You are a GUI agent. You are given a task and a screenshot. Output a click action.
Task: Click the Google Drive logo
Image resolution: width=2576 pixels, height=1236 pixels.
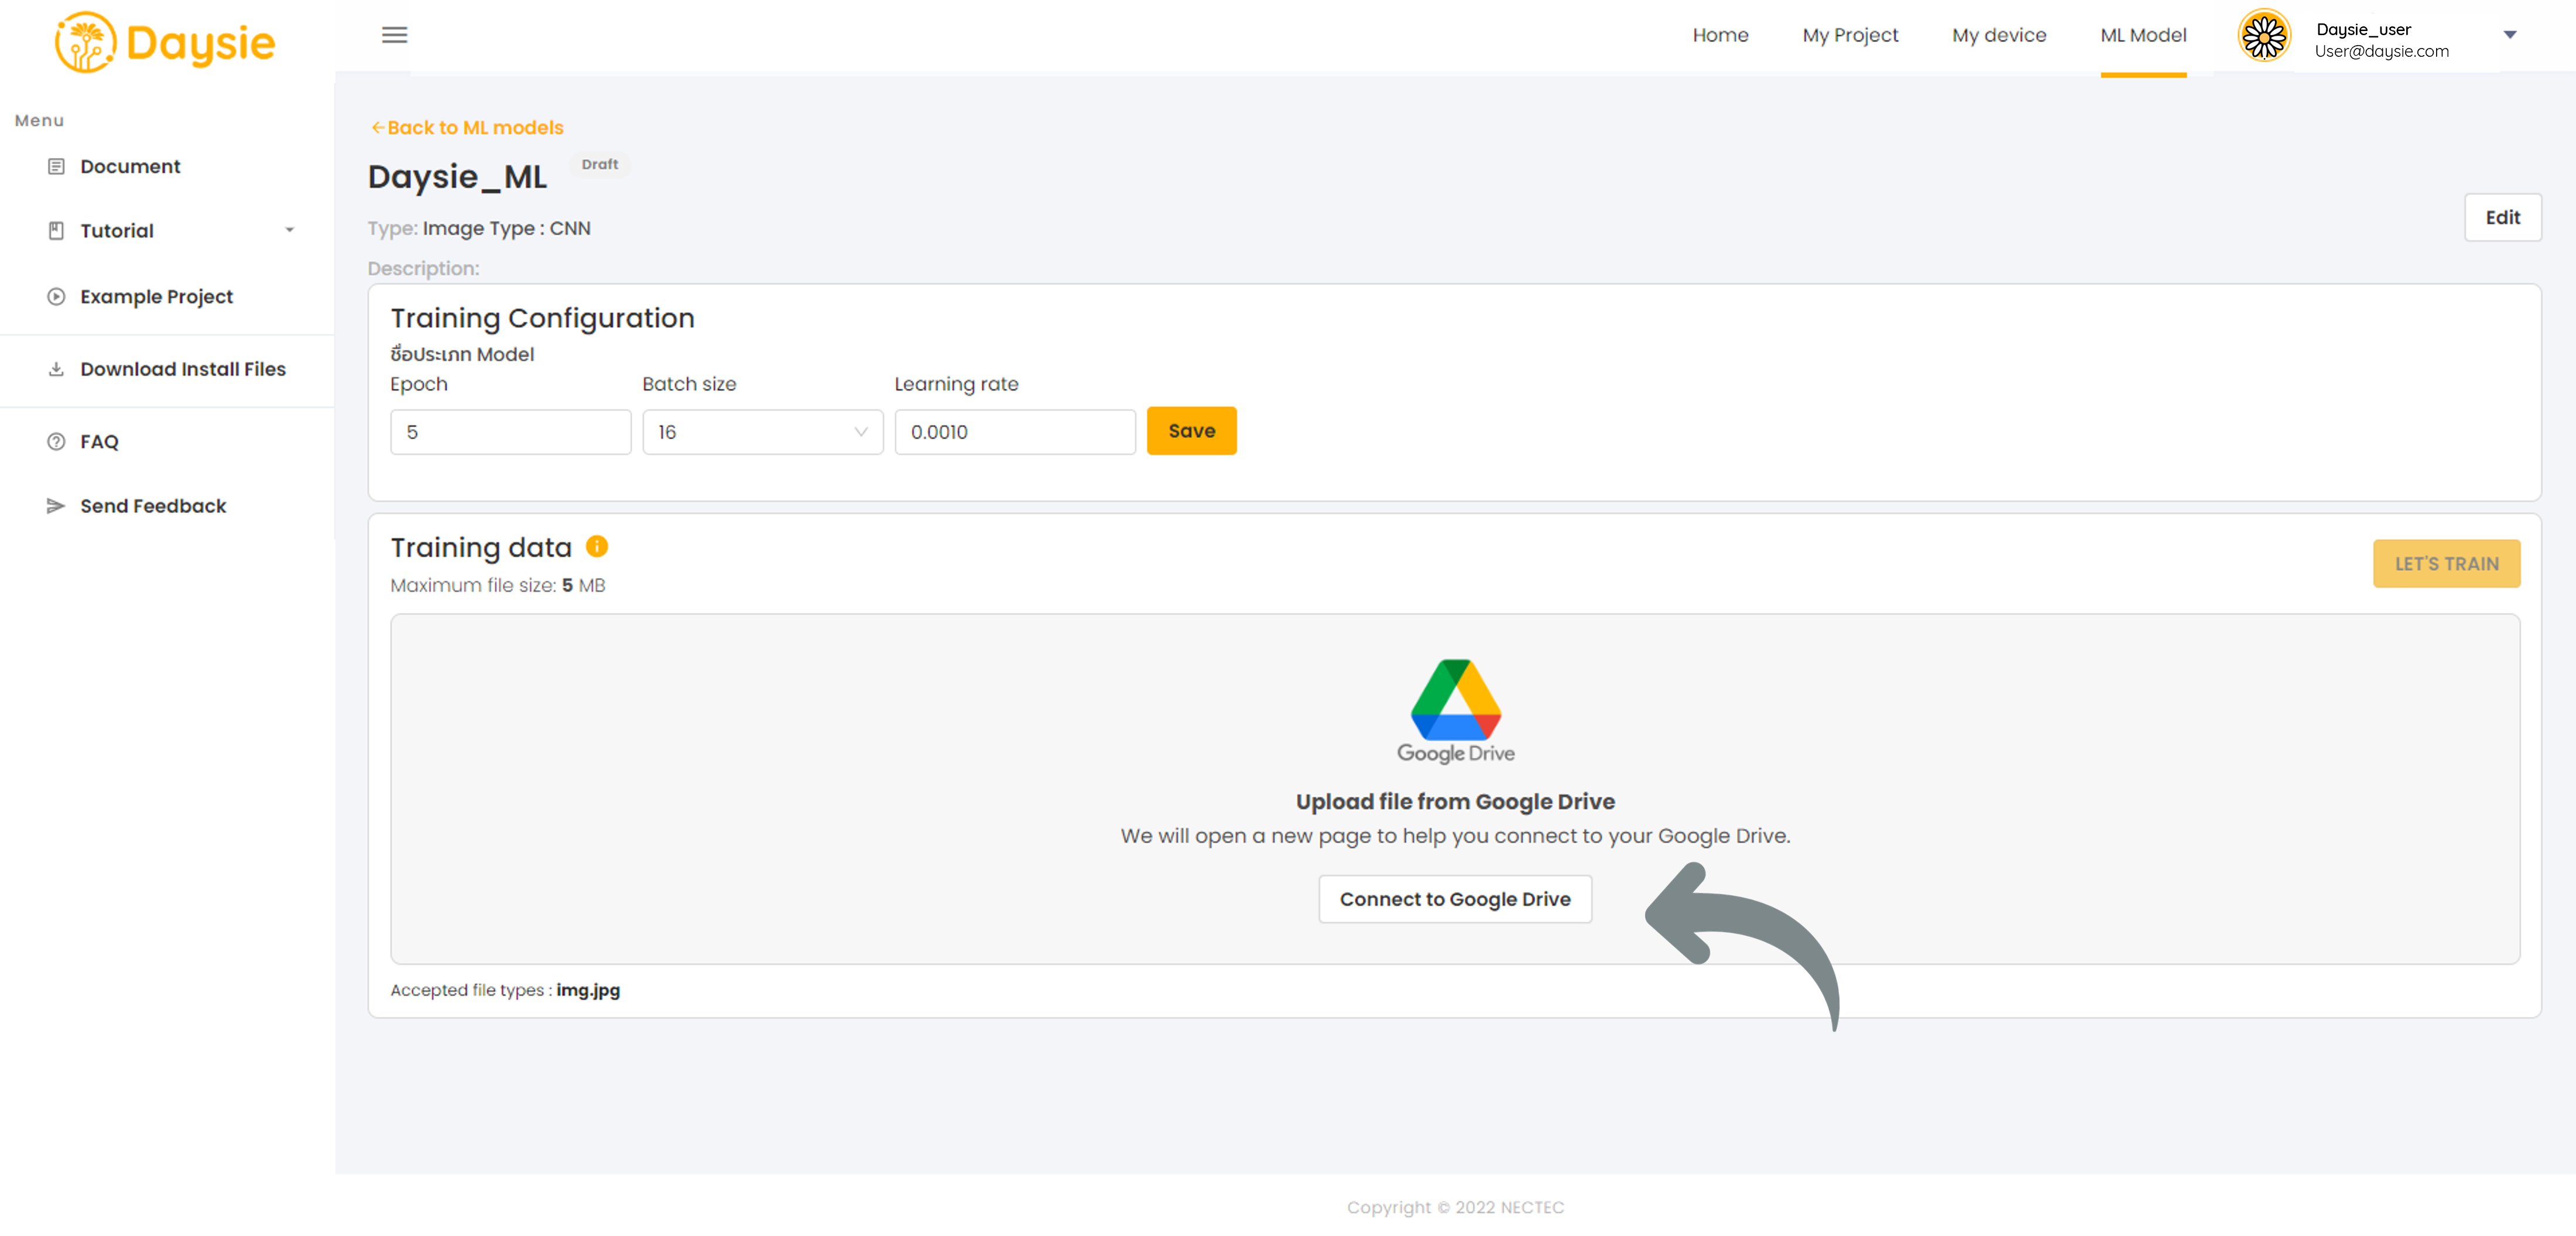point(1455,711)
